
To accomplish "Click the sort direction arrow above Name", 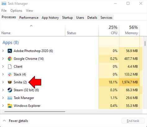I will coord(31,26).
